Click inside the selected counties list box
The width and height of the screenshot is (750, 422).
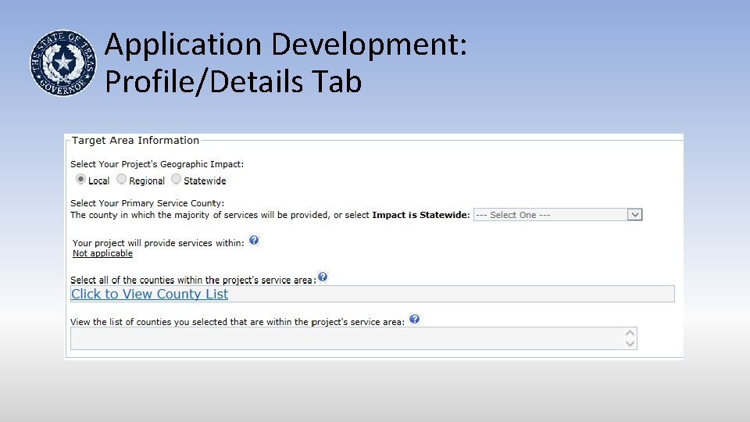click(353, 338)
